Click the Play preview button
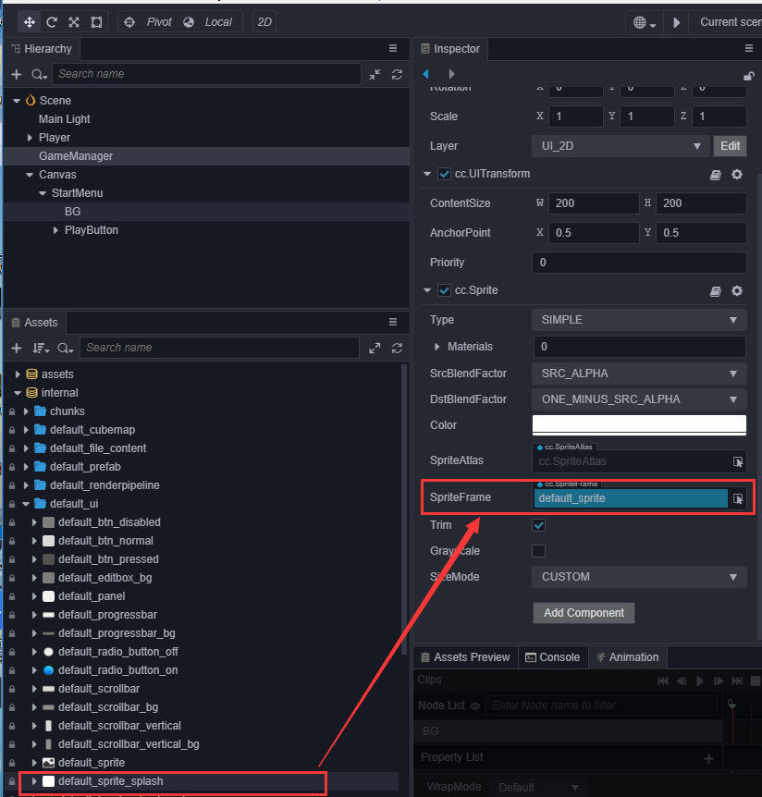762x797 pixels. (x=676, y=22)
